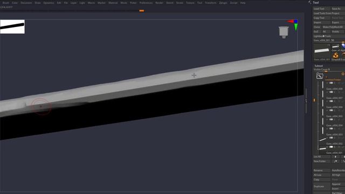The width and height of the screenshot is (345, 194).
Task: Open the Preferences menu
Action: coord(146,3)
